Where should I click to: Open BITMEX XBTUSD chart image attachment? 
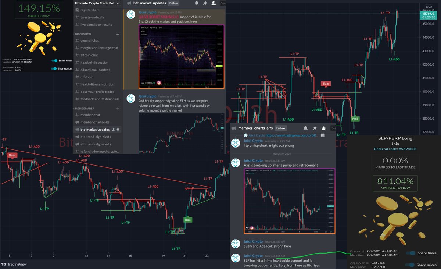point(182,57)
